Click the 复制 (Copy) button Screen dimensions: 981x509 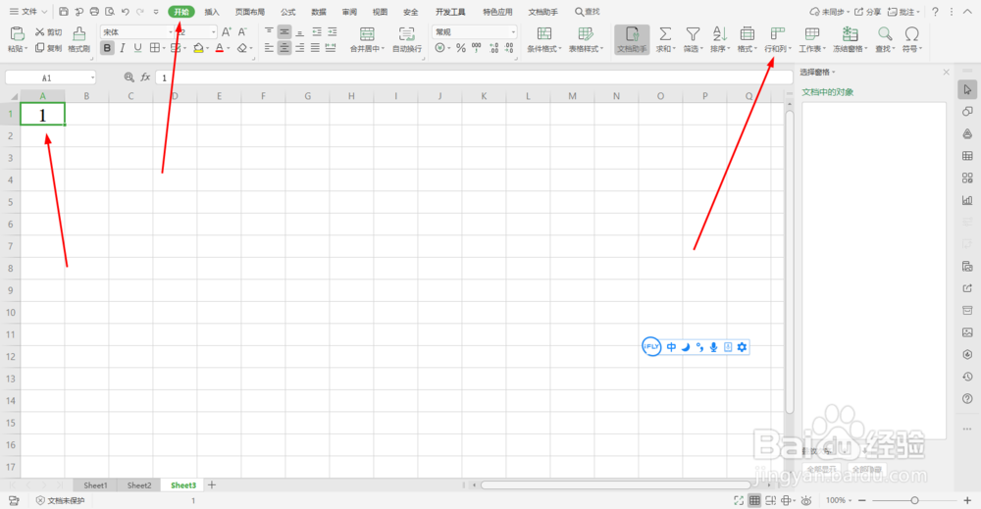coord(48,47)
